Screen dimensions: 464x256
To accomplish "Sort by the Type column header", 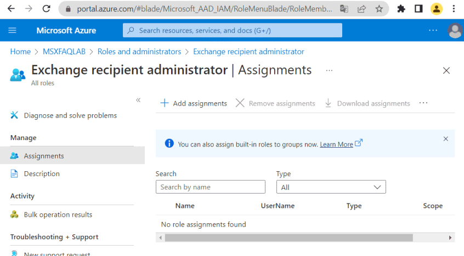I will [x=354, y=206].
